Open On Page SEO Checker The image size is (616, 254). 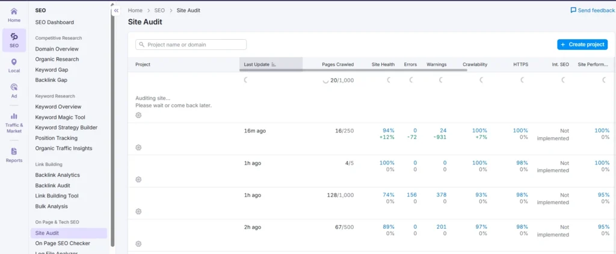(x=63, y=243)
